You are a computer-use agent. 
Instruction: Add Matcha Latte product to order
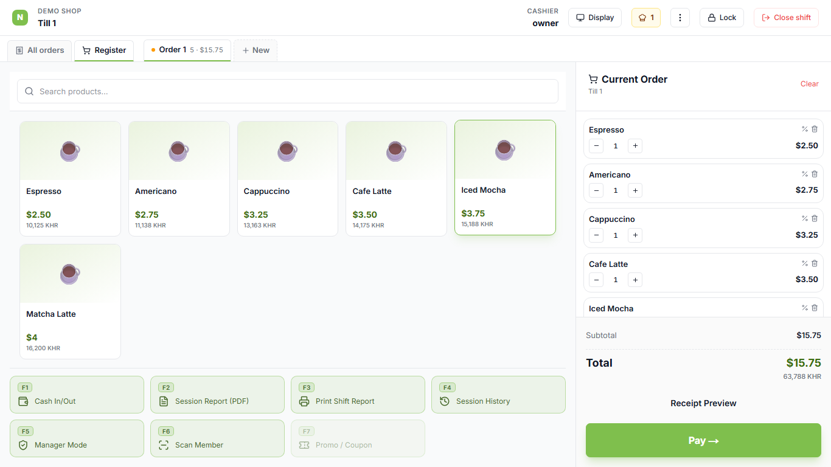tap(70, 302)
